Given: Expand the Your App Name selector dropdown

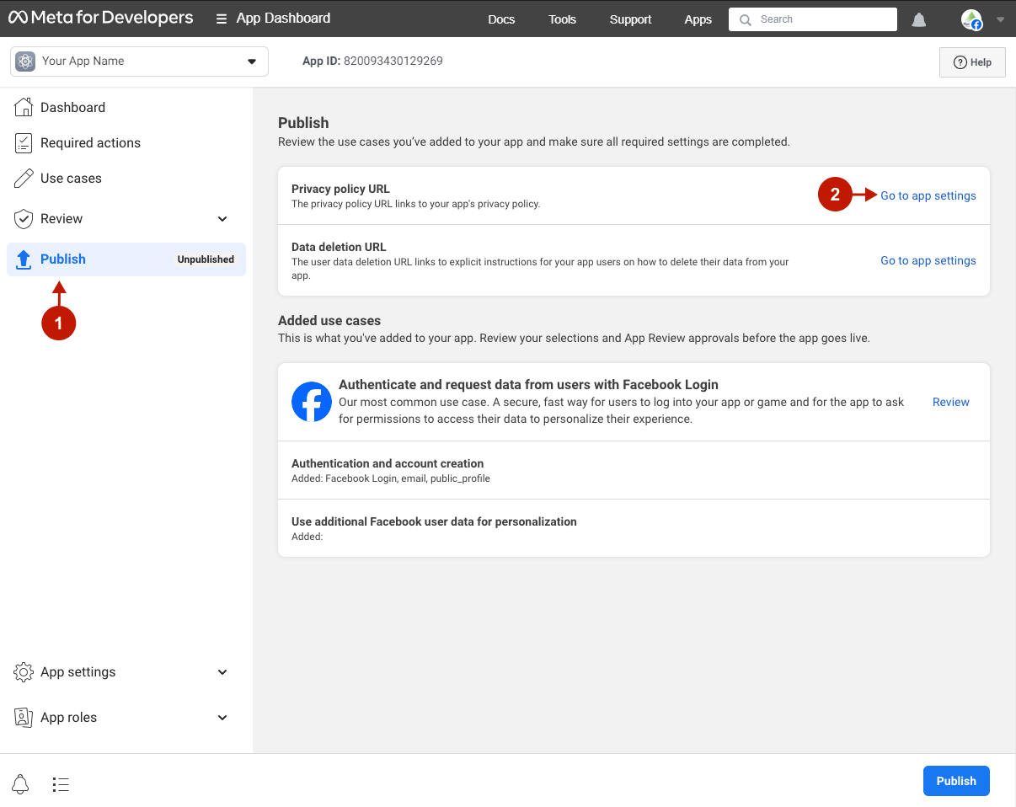Looking at the screenshot, I should [251, 61].
